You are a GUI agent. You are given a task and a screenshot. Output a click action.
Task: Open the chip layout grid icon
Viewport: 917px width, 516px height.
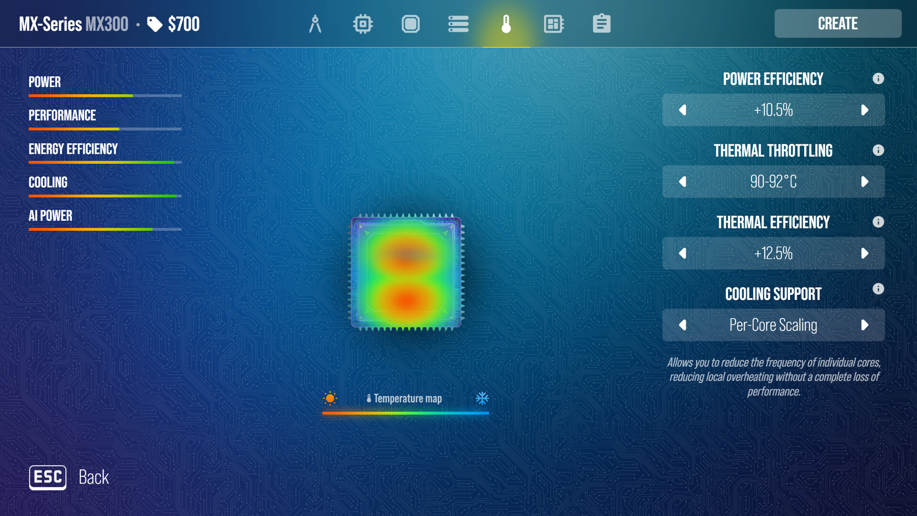[x=554, y=23]
